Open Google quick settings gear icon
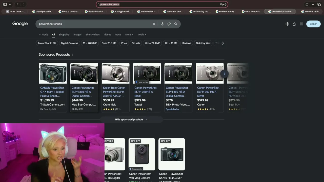 tap(287, 24)
